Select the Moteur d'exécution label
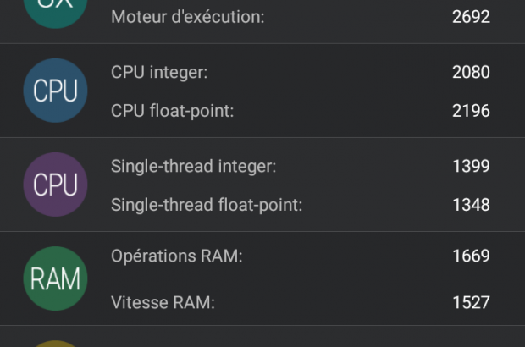The width and height of the screenshot is (525, 347). [187, 17]
